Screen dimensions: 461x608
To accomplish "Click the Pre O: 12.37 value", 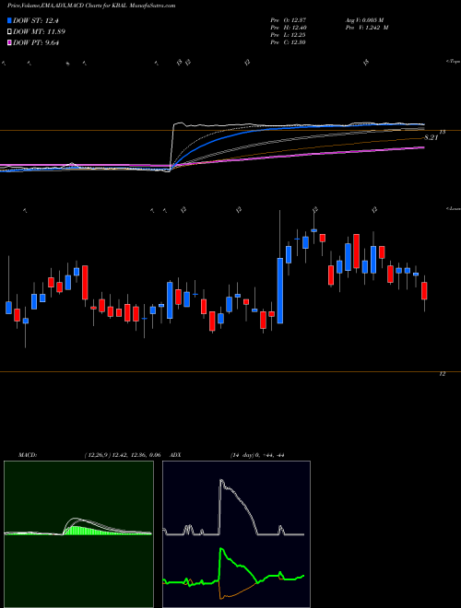I will click(x=289, y=19).
